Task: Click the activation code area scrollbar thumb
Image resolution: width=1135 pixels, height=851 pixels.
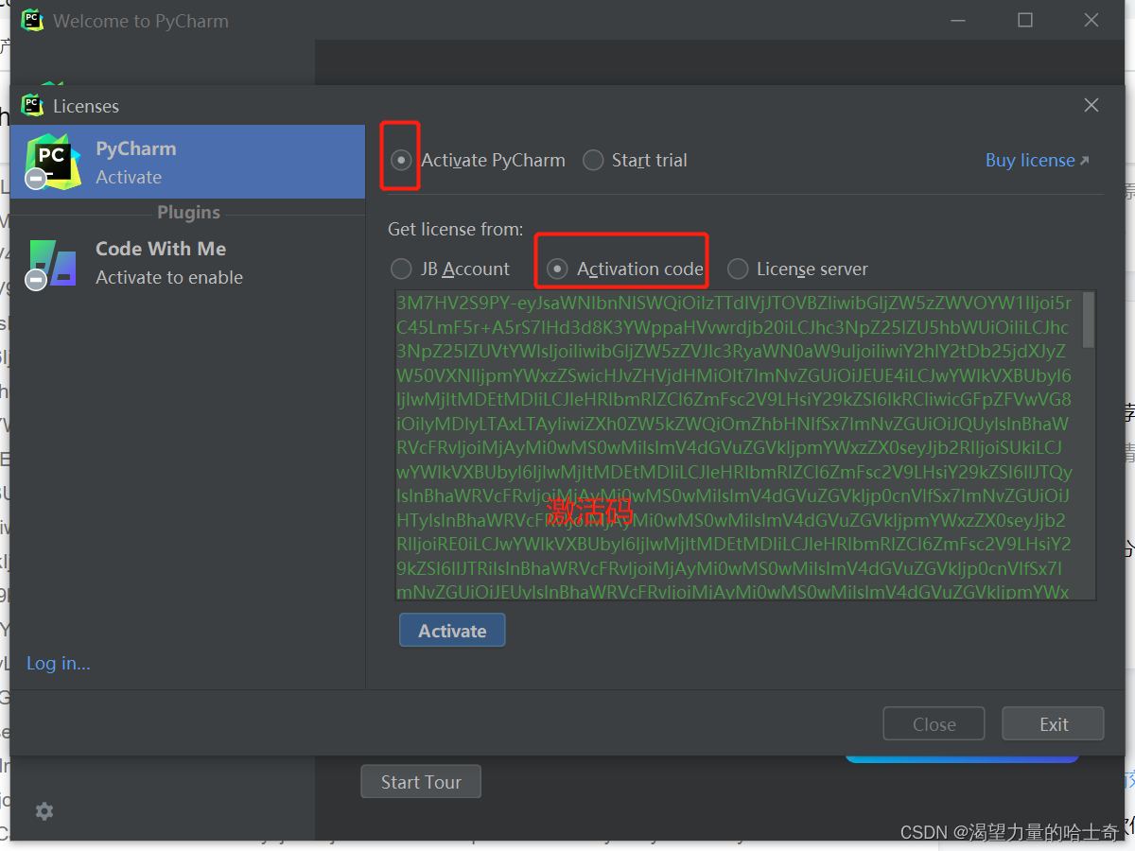Action: coord(1089,320)
